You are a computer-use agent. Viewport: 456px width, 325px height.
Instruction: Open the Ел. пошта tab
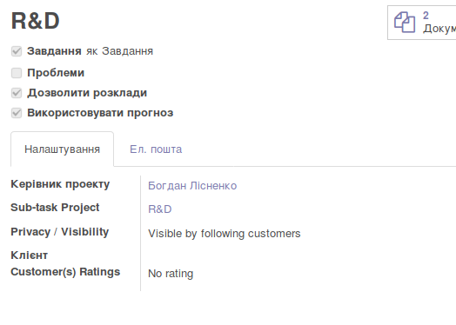[x=156, y=149]
